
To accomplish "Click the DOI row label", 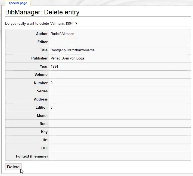I will pyautogui.click(x=44, y=148).
